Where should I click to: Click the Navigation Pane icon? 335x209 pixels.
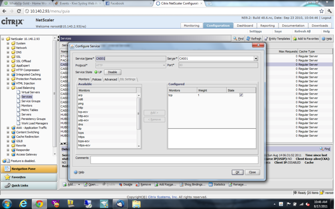[7, 169]
